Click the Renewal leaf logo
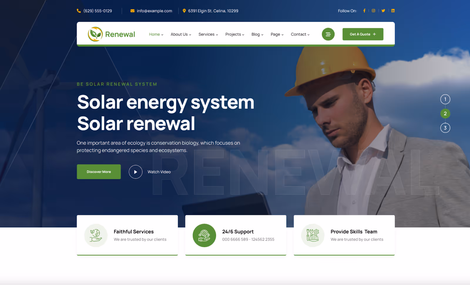Viewport: 470px width, 285px height. pos(95,34)
